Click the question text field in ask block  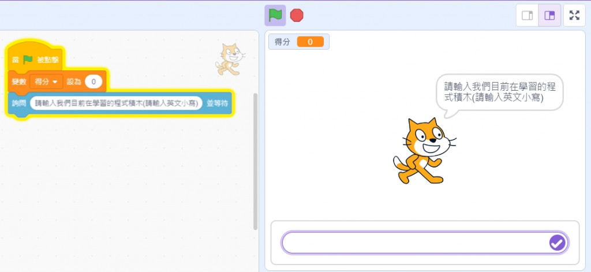pyautogui.click(x=116, y=103)
